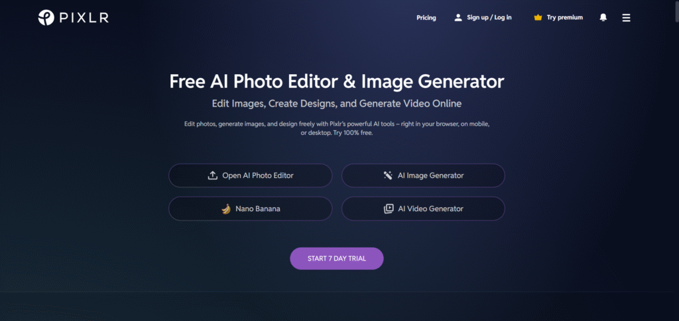Click the Edit Images, Create Designs subheading
This screenshot has width=679, height=321.
click(337, 104)
